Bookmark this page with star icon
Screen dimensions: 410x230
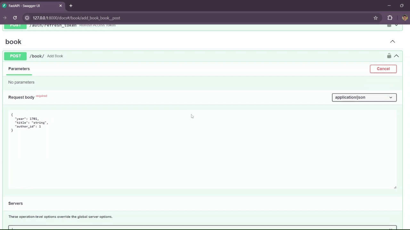[x=376, y=18]
